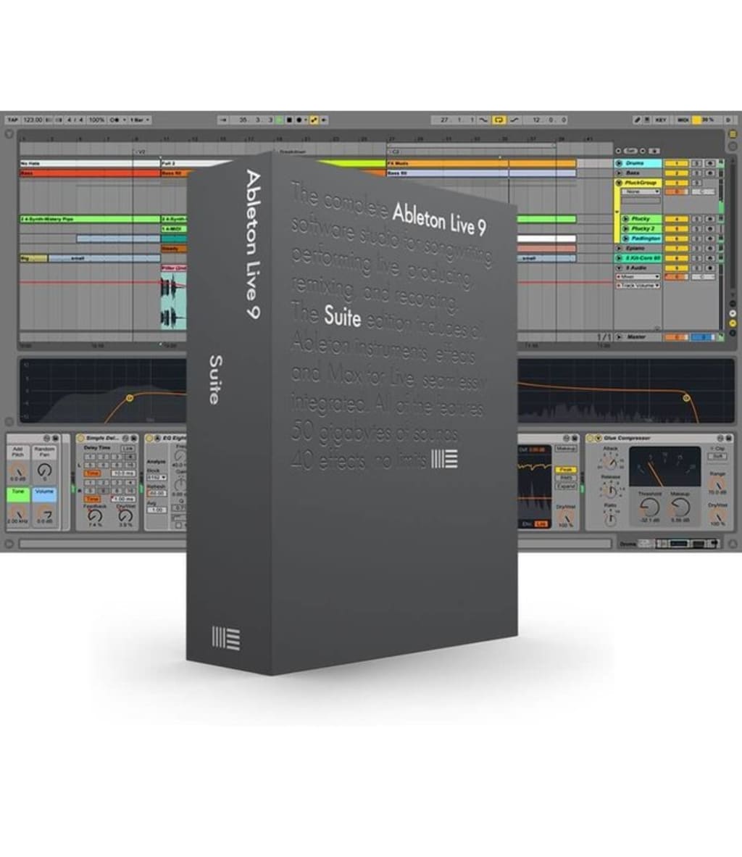Arm the Drums track for recording

point(710,163)
